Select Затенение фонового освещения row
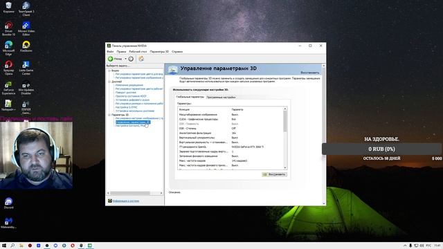The image size is (443, 249). coord(230,156)
